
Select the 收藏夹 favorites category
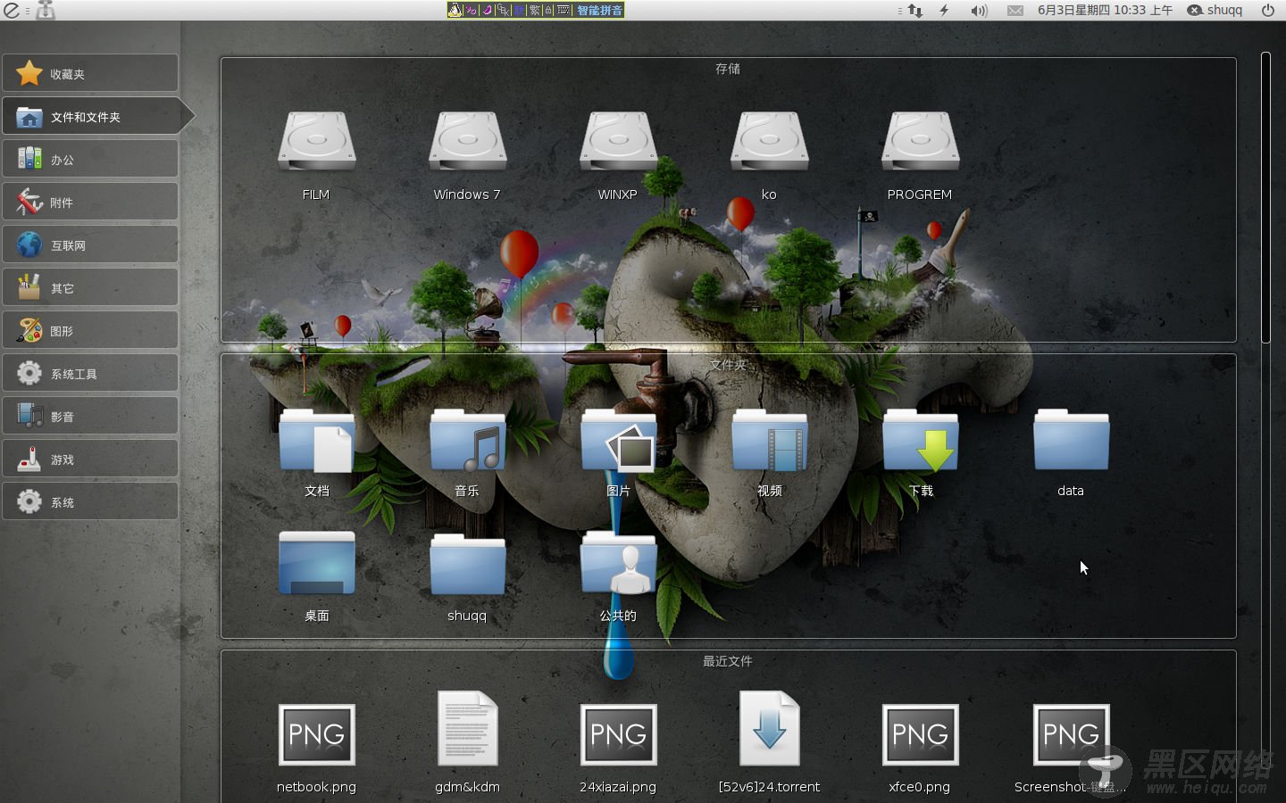[90, 73]
